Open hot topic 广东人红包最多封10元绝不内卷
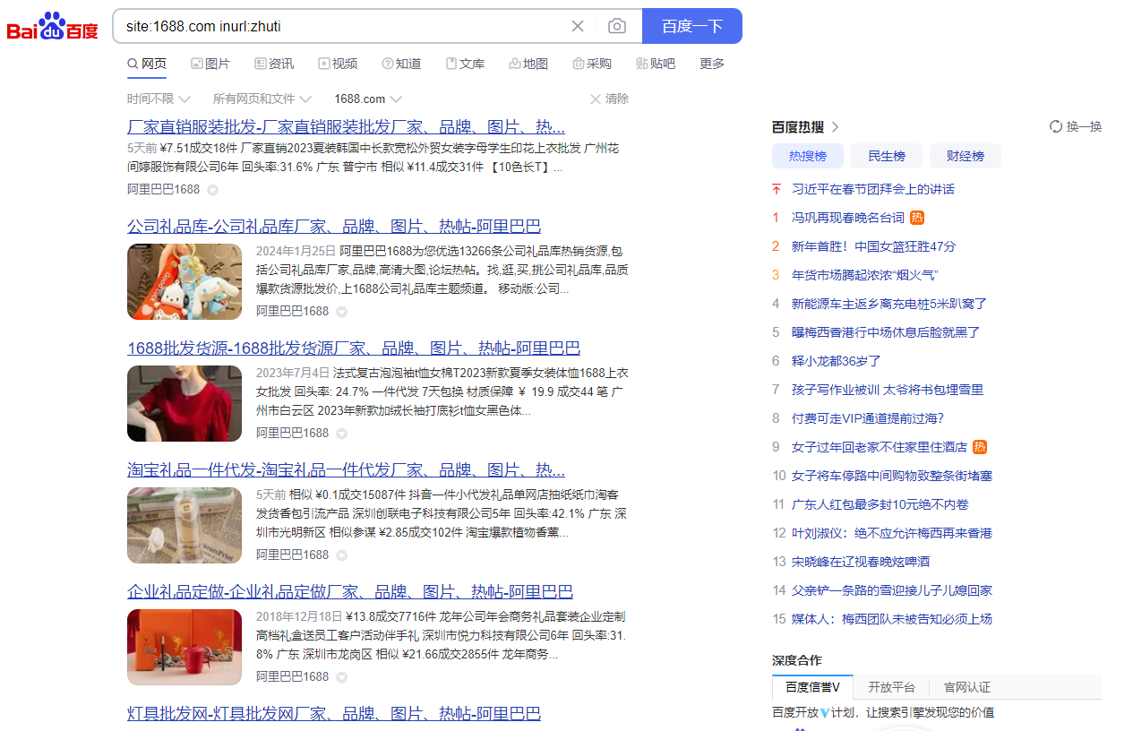Viewport: 1133px width, 731px height. tap(880, 504)
